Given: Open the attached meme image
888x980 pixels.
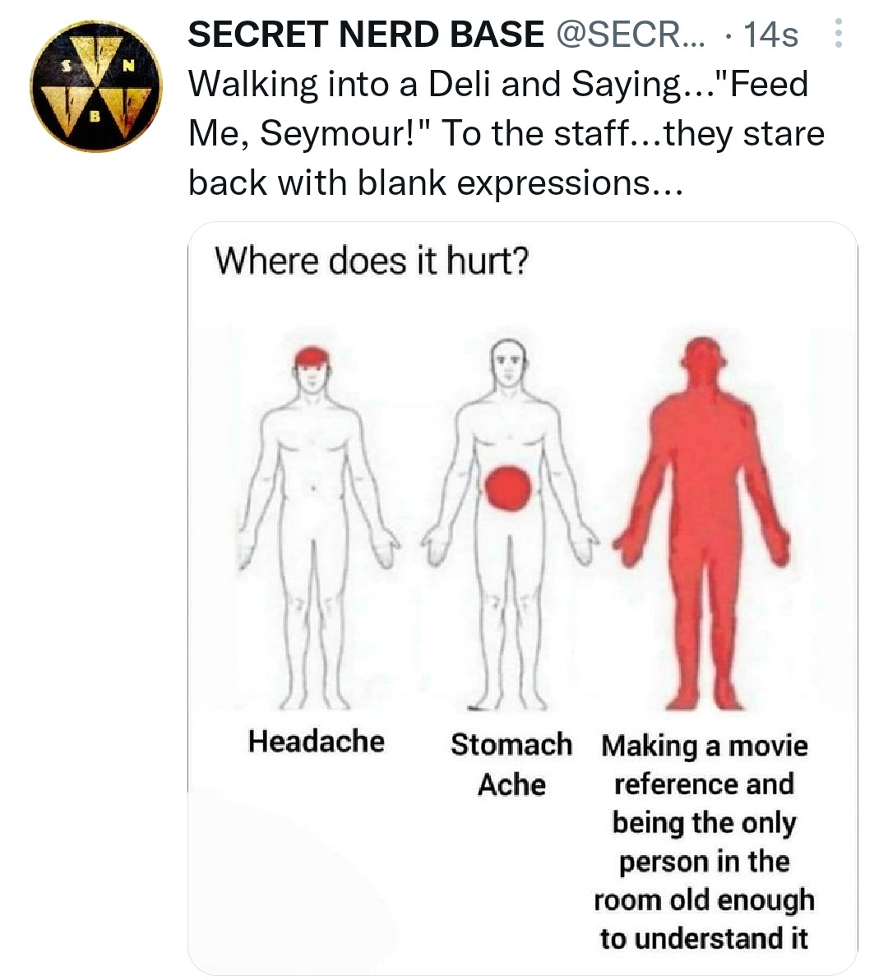Looking at the screenshot, I should pyautogui.click(x=522, y=598).
